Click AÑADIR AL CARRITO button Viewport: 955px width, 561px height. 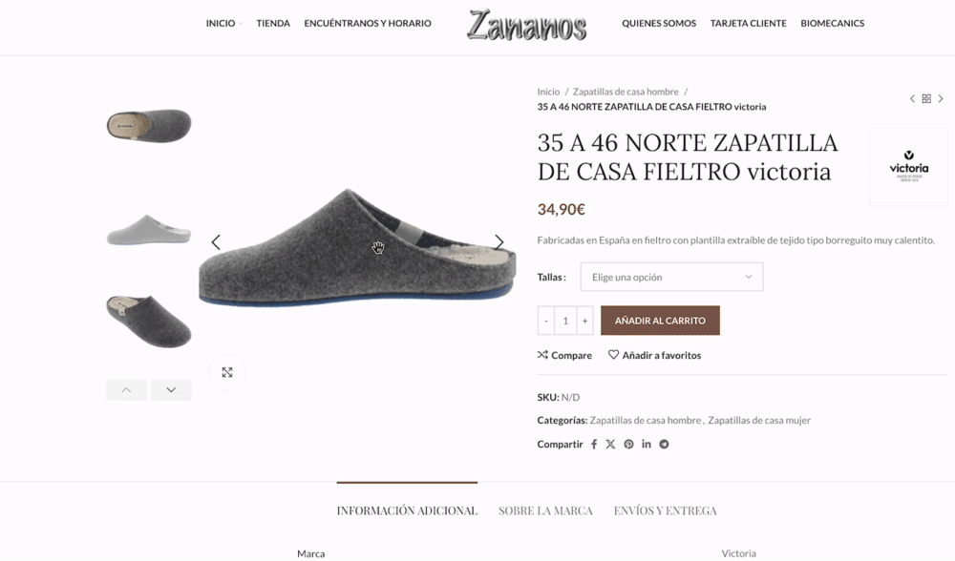tap(660, 321)
